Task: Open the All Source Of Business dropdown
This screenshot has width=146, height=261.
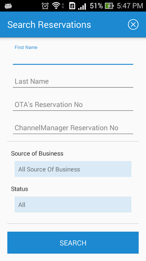Action: point(73,169)
